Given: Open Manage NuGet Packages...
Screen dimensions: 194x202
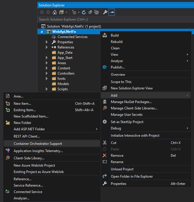Looking at the screenshot, I should (146, 102).
